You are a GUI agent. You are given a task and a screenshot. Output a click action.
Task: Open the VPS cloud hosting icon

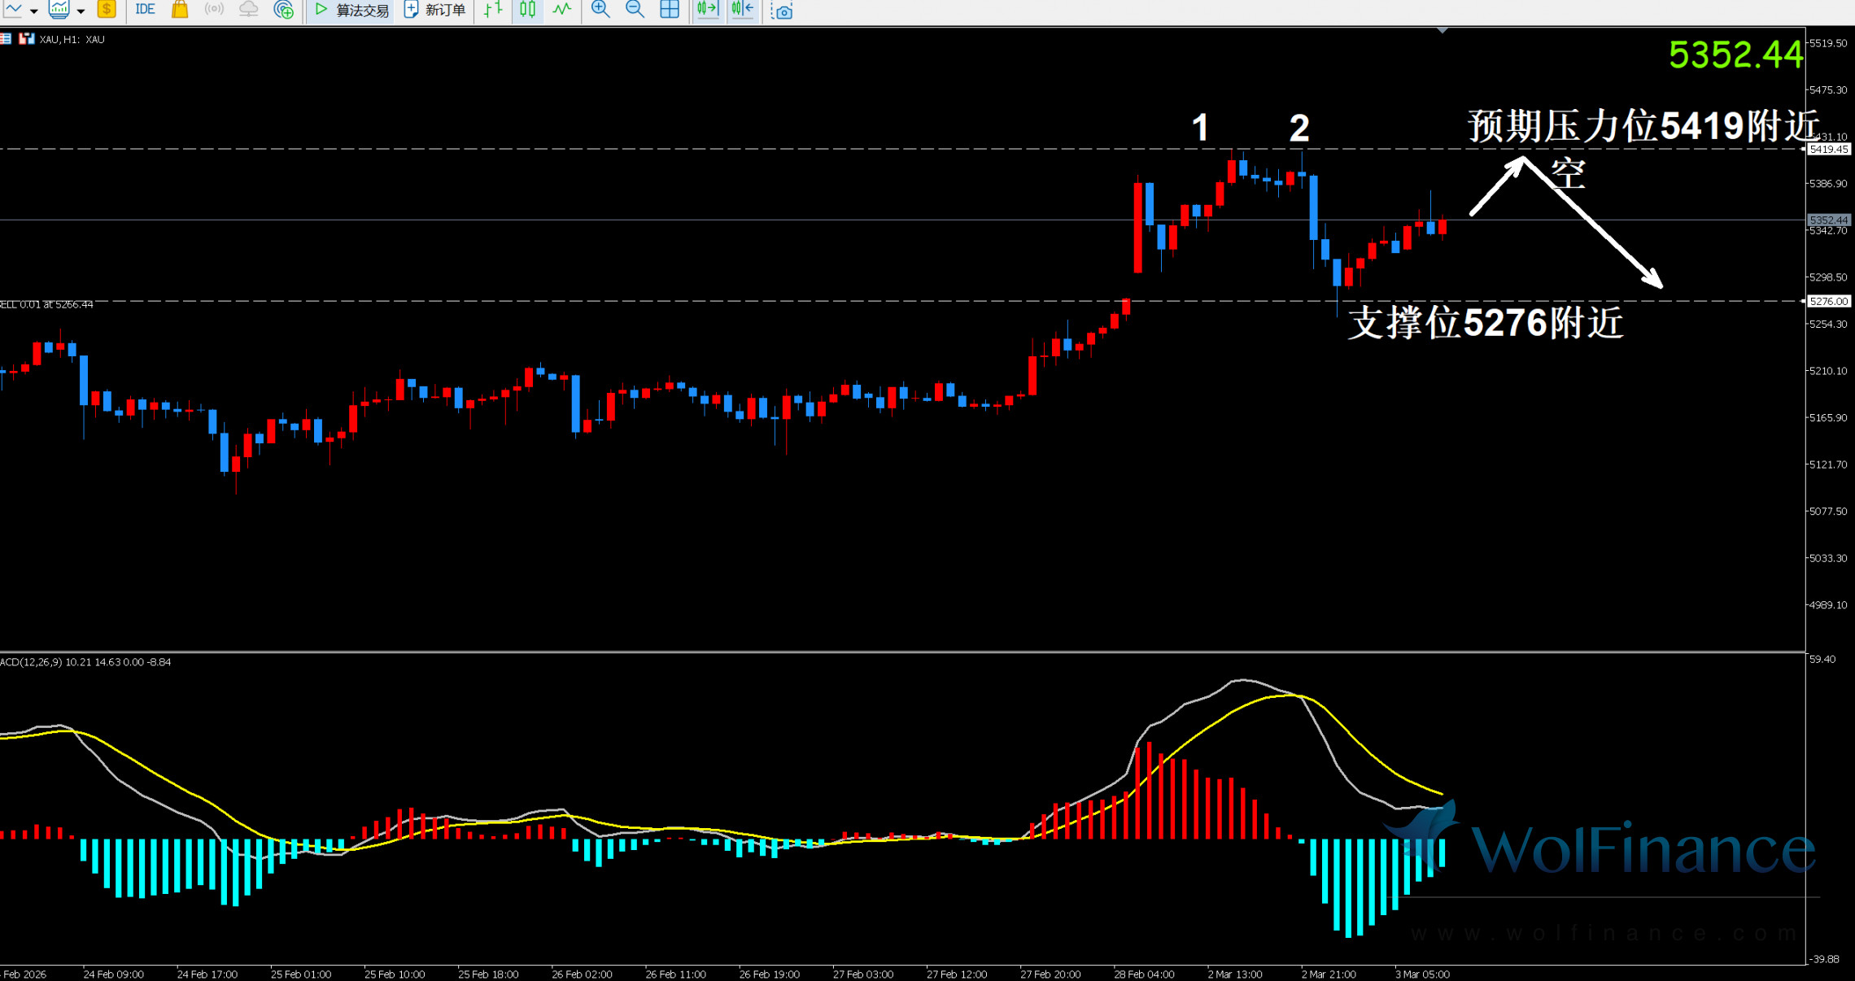pos(248,10)
